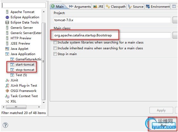Click the JRE tab books icon
The image size is (178, 132).
tap(95, 7)
